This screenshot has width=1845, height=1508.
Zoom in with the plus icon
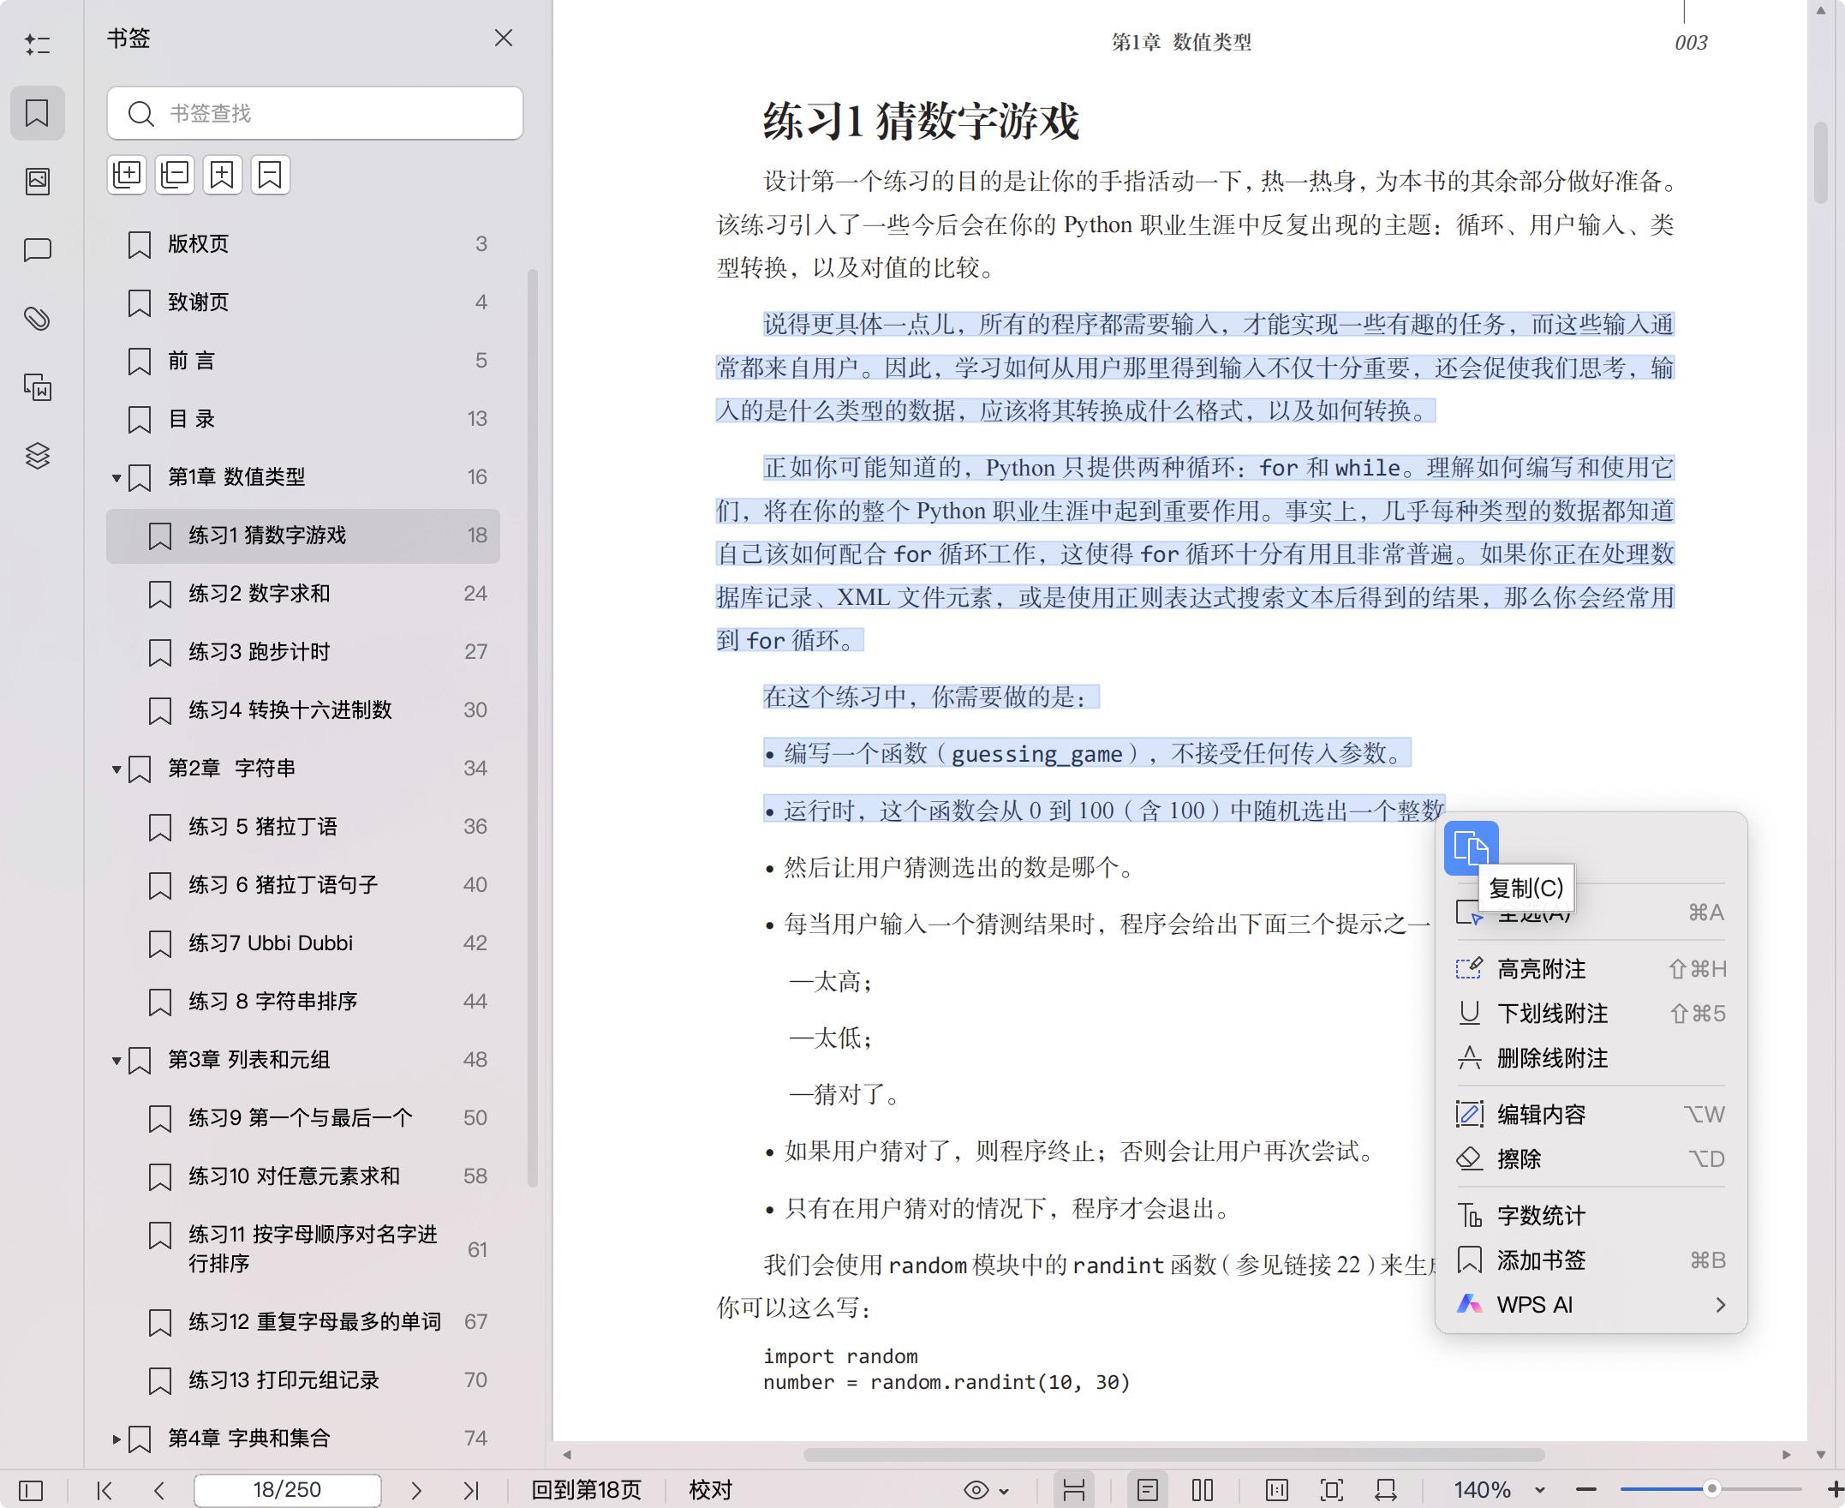pyautogui.click(x=1835, y=1490)
